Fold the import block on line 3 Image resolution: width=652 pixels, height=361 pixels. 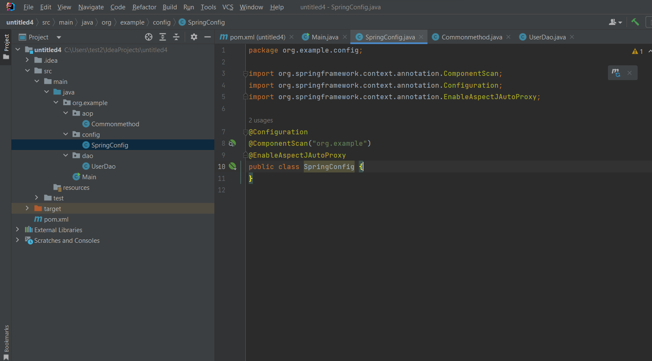(245, 74)
